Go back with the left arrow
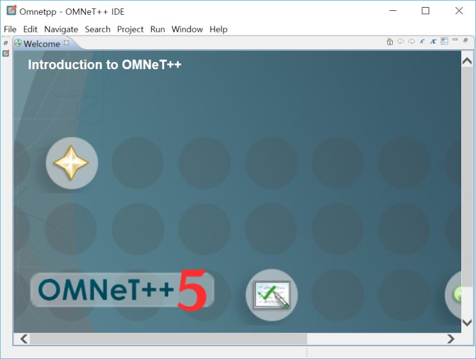Image resolution: width=476 pixels, height=359 pixels. pyautogui.click(x=400, y=41)
